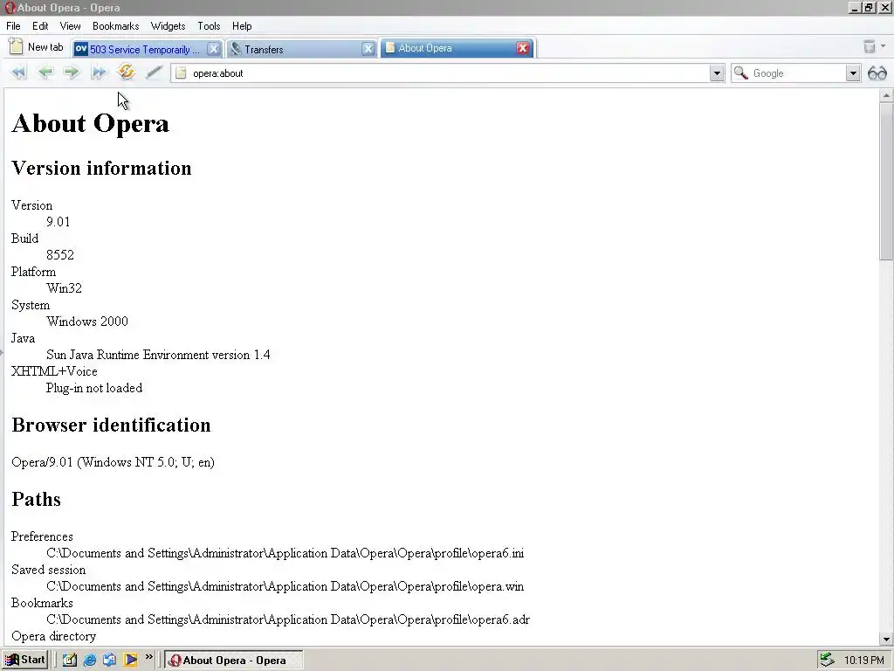The image size is (894, 671).
Task: Click the Browser identification heading
Action: 111,425
